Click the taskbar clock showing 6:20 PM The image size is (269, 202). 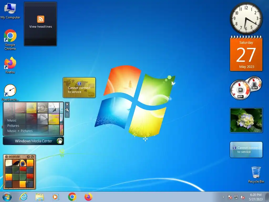[x=256, y=197]
